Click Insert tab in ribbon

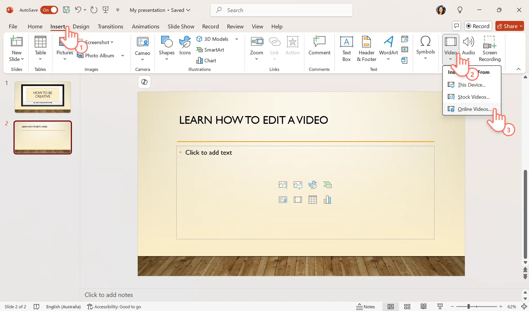[58, 26]
